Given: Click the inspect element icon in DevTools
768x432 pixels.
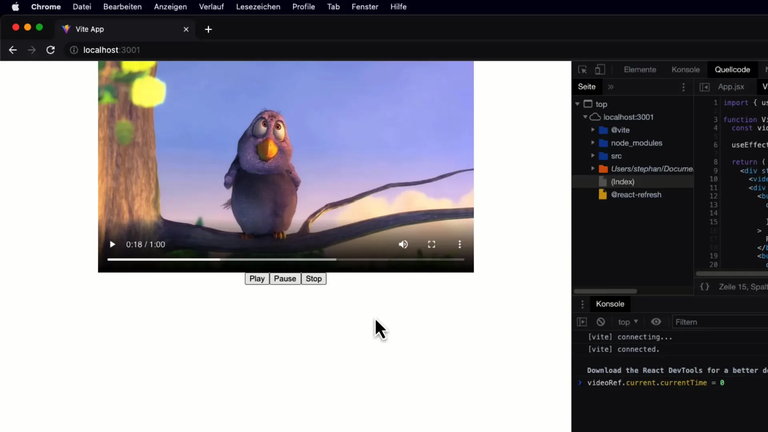Looking at the screenshot, I should [582, 69].
